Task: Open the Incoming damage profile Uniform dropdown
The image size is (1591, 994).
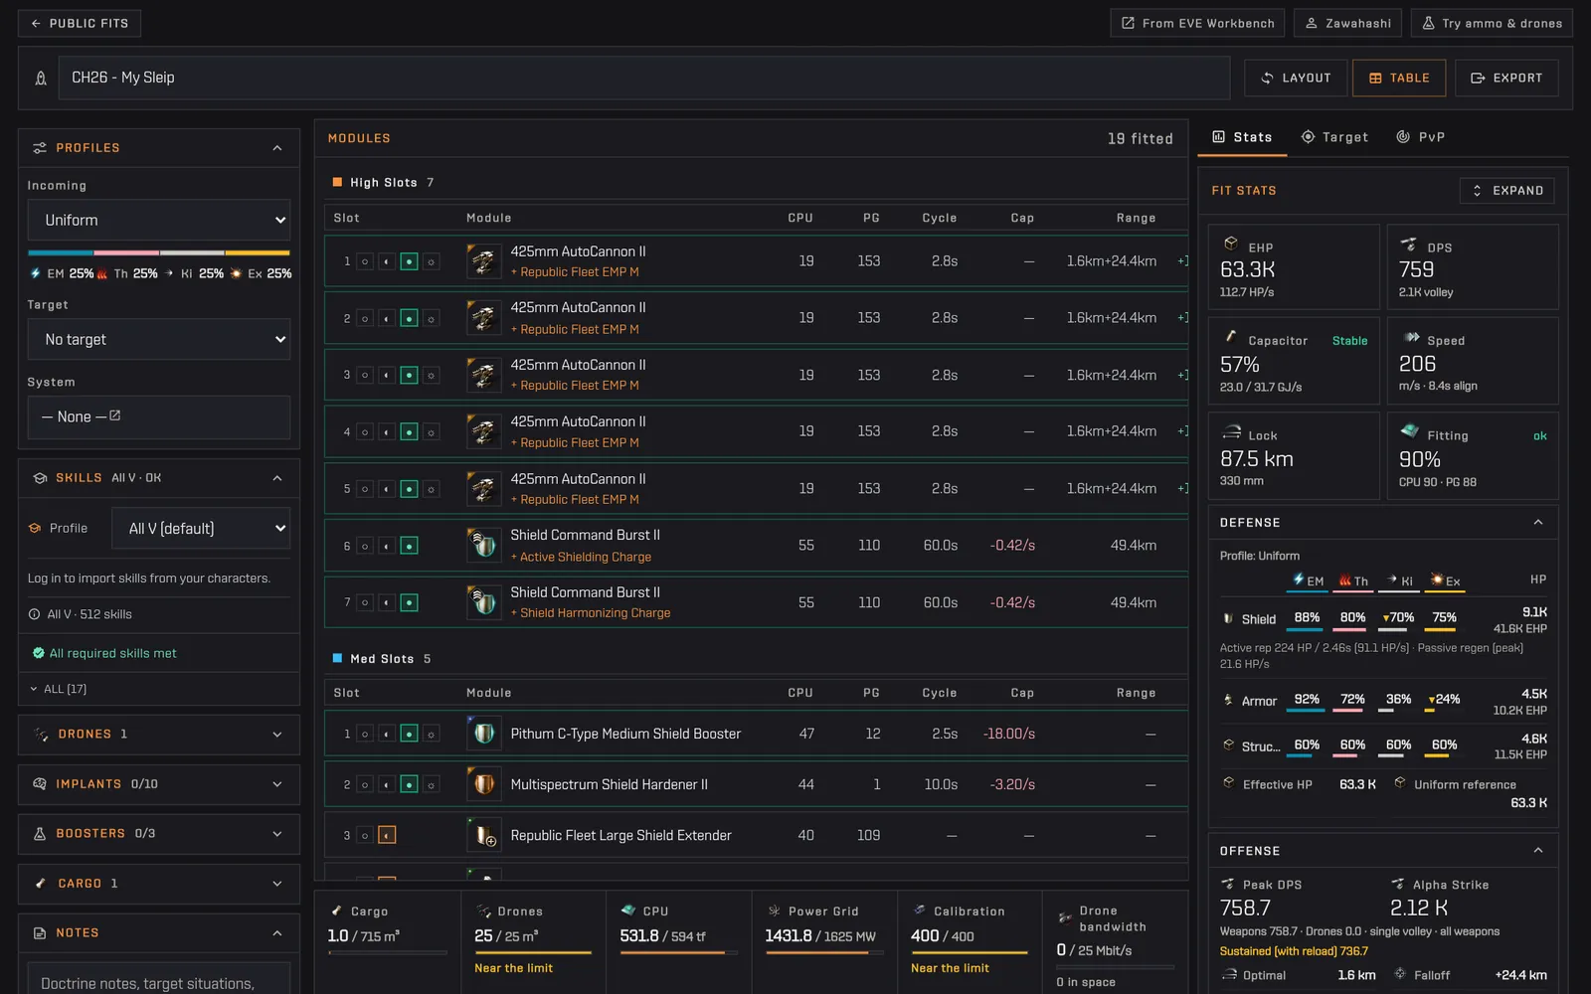Action: tap(159, 221)
